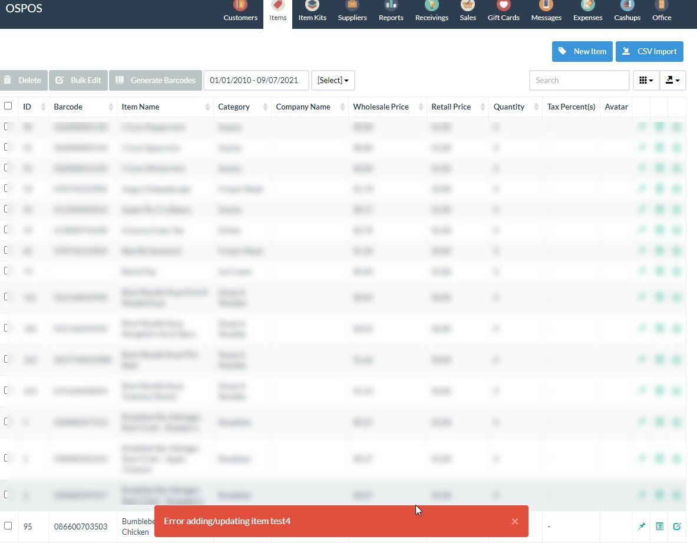Screen dimensions: 697x543
Task: Open the Customers module icon
Action: (240, 11)
